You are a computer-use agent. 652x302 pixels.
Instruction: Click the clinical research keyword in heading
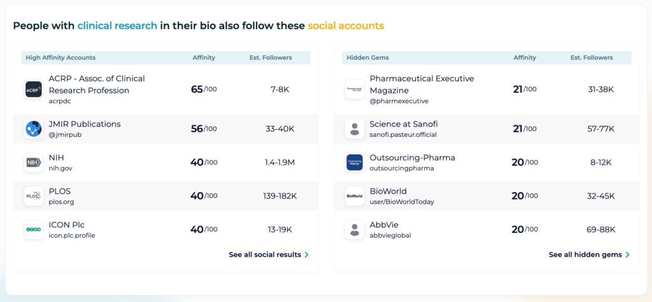click(x=117, y=26)
